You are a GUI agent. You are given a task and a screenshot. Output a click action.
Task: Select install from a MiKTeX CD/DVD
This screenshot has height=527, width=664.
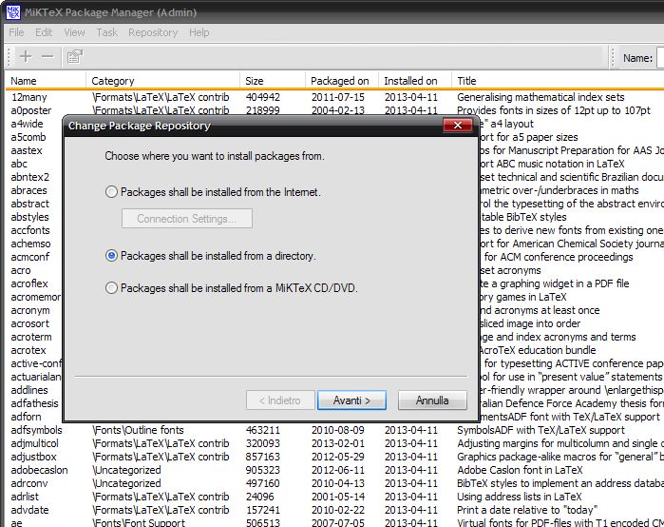(231, 288)
